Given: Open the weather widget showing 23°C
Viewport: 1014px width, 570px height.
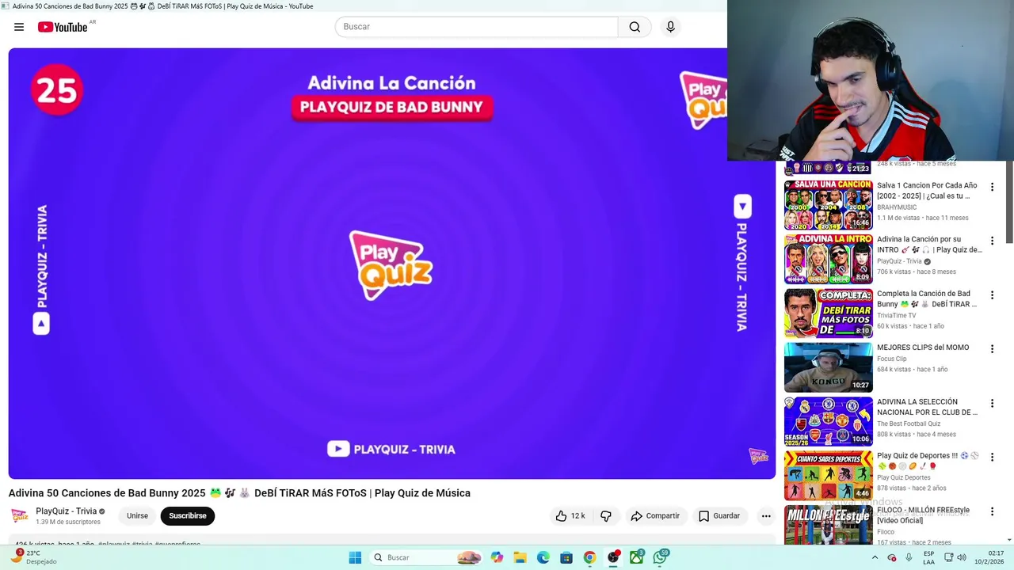Looking at the screenshot, I should [33, 557].
